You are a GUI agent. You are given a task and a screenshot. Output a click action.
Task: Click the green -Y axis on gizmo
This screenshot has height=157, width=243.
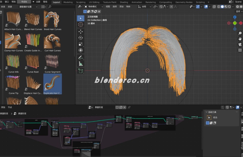pyautogui.click(x=235, y=23)
